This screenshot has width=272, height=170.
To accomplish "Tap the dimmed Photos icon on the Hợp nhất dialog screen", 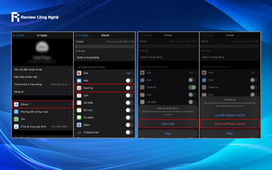I will tap(142, 73).
